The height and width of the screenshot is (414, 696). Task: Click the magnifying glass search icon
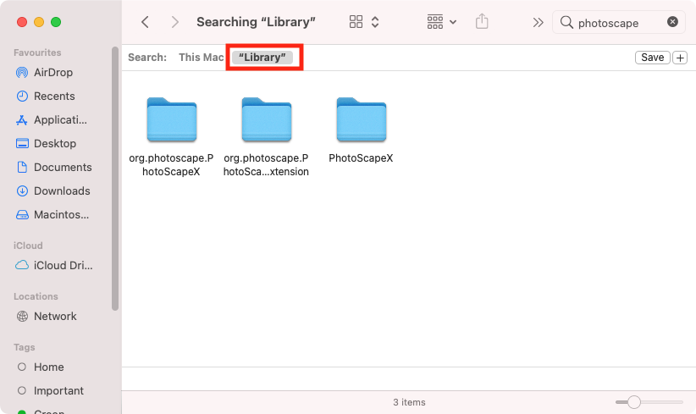566,22
